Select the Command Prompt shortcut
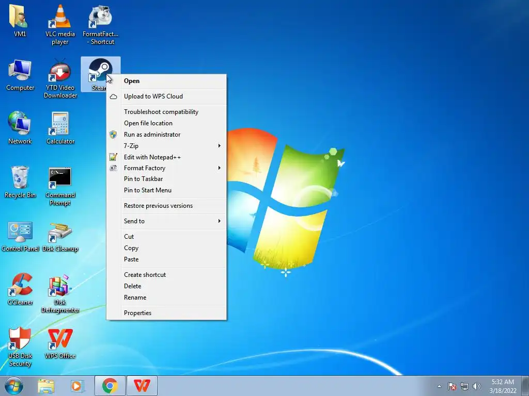The height and width of the screenshot is (396, 529). [x=60, y=186]
